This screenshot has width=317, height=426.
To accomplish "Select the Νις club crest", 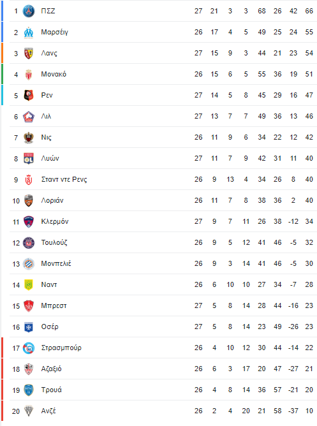I will point(29,138).
